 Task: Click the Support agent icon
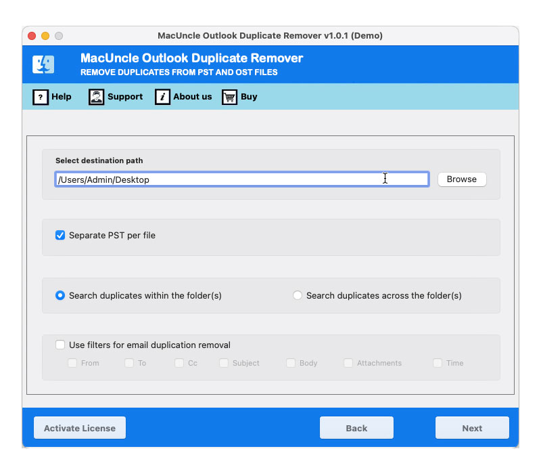coord(96,97)
